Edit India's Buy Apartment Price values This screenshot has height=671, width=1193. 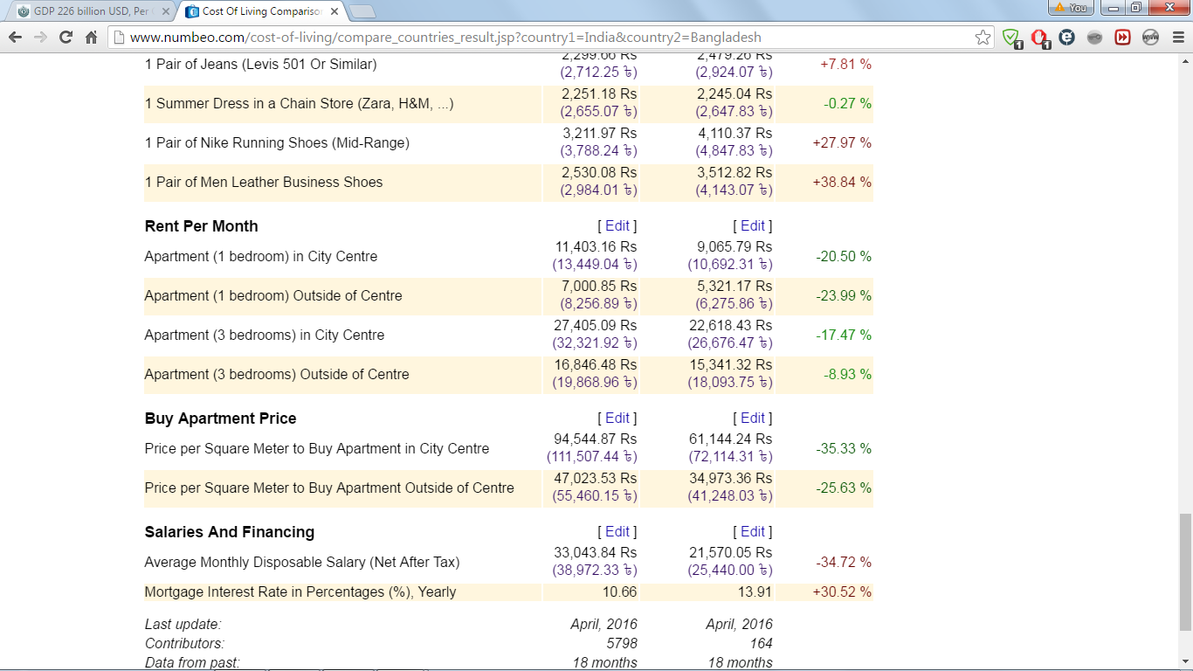tap(617, 418)
